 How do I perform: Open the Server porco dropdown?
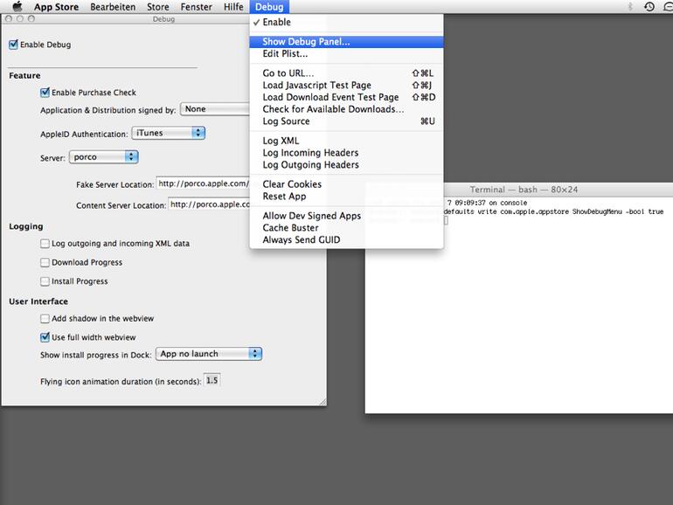click(x=103, y=157)
